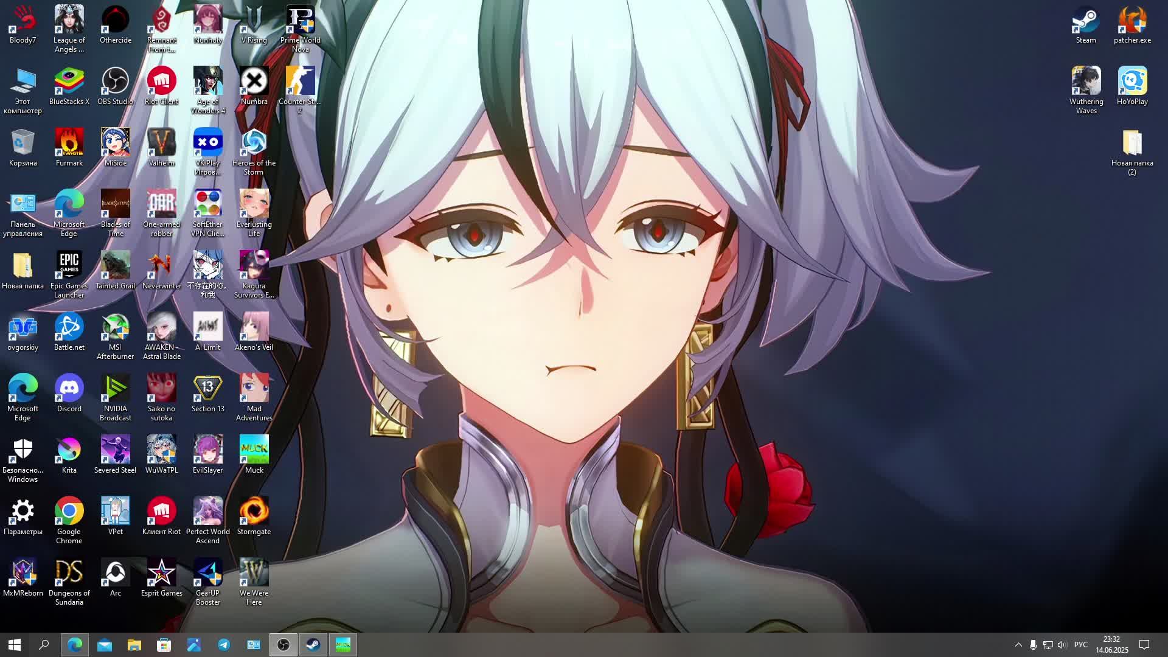Select the Numbra desktop icon

pyautogui.click(x=254, y=86)
